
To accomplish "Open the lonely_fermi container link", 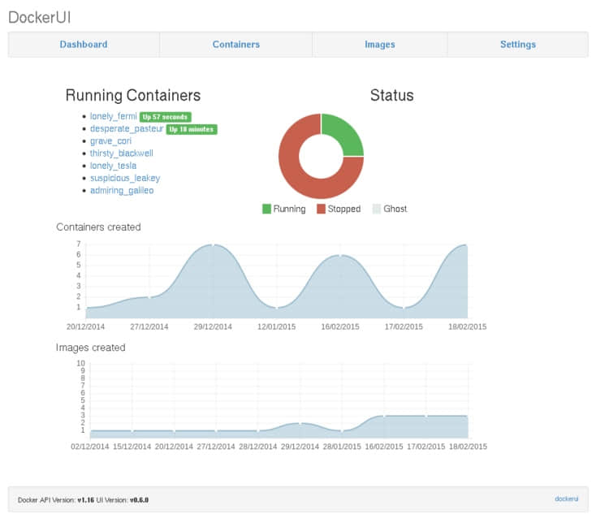I will click(x=113, y=116).
